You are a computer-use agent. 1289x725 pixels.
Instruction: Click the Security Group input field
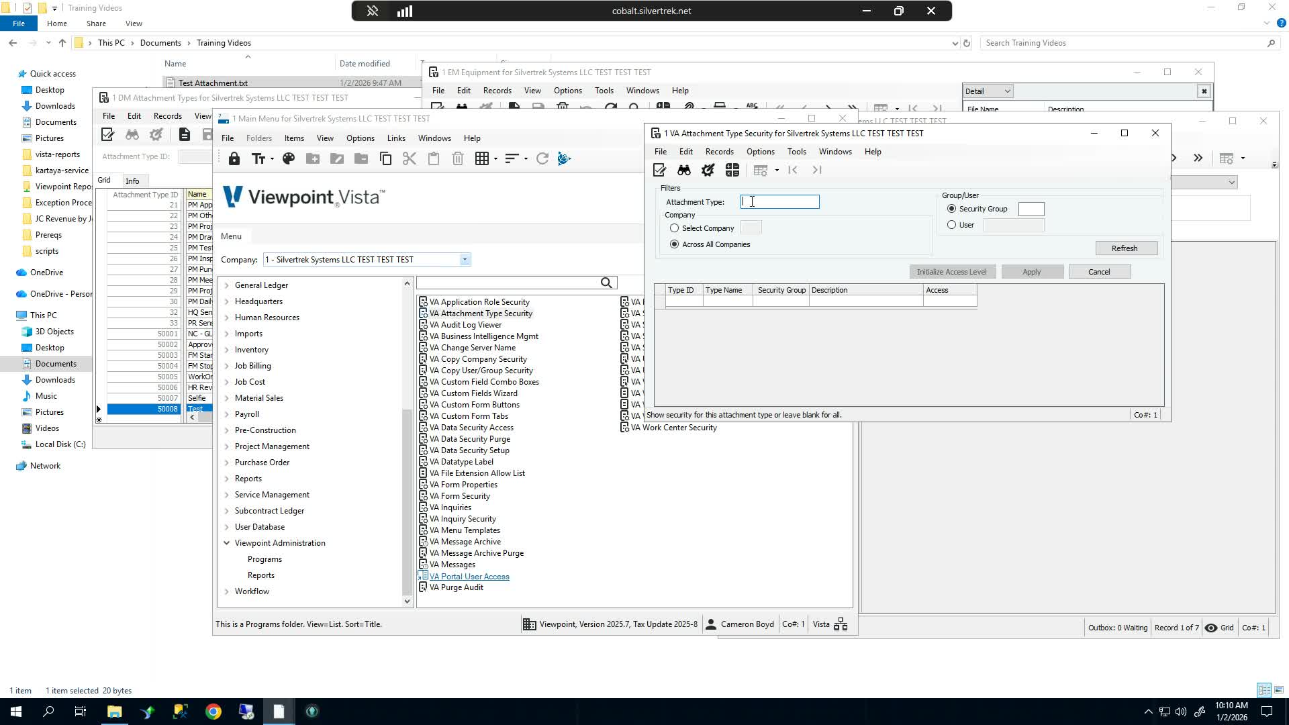pos(1031,209)
